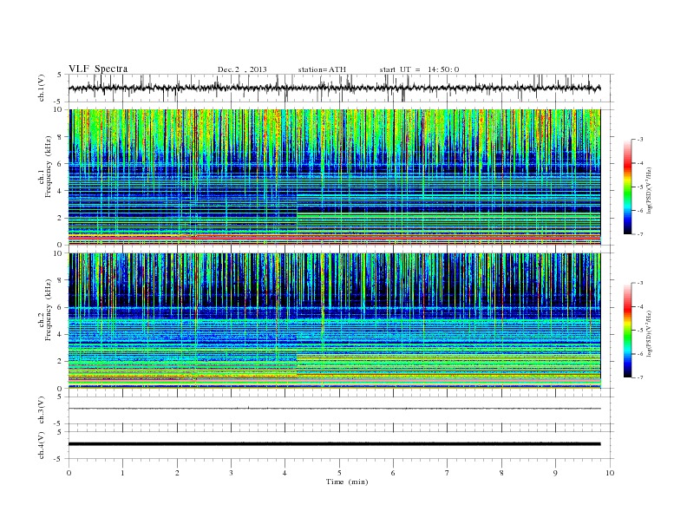Click the "Time (min)" axis label

click(x=347, y=482)
